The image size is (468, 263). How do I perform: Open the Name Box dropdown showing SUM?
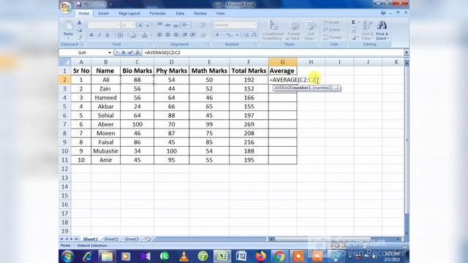[x=110, y=53]
